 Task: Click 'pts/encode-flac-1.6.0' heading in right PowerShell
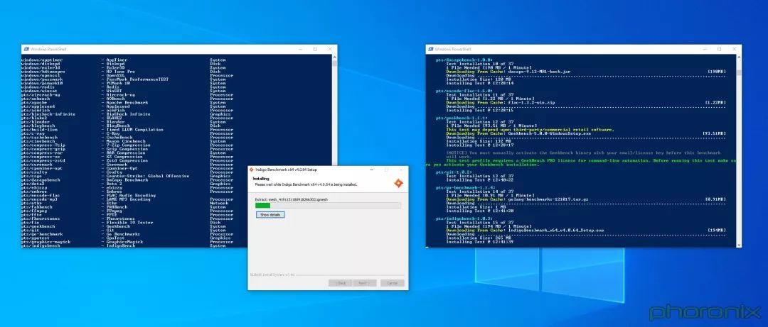coord(465,91)
